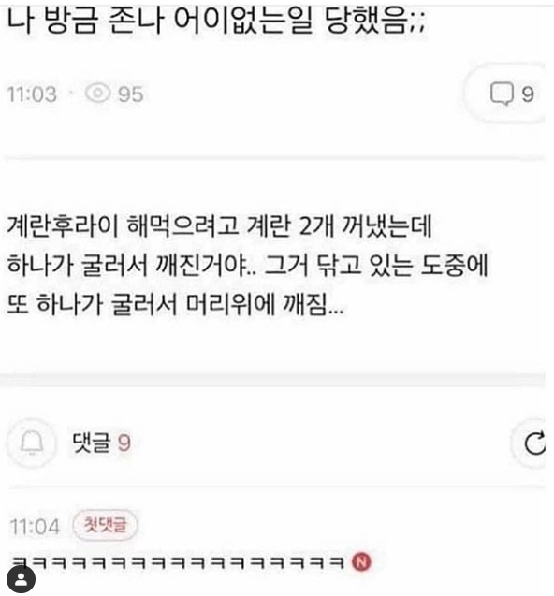Open the comment bubble icon showing 9
The width and height of the screenshot is (554, 596).
point(501,94)
